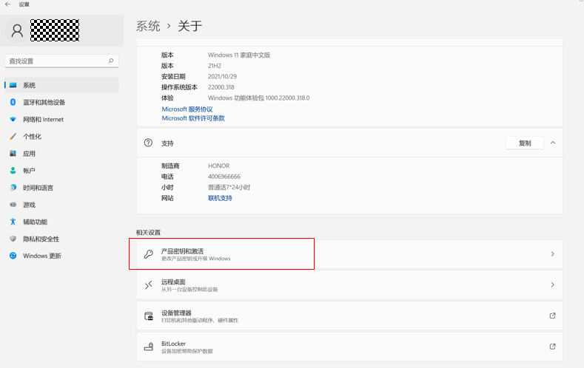Open Privacy and security settings
Screen dimensions: 584x368
(41, 239)
